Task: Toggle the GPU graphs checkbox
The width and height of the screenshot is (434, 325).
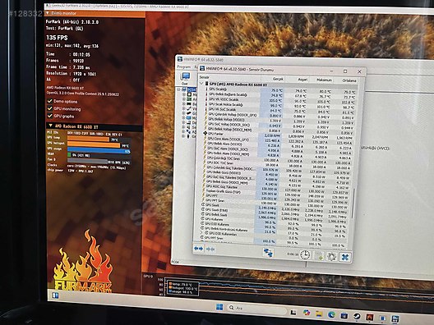Action: click(50, 116)
